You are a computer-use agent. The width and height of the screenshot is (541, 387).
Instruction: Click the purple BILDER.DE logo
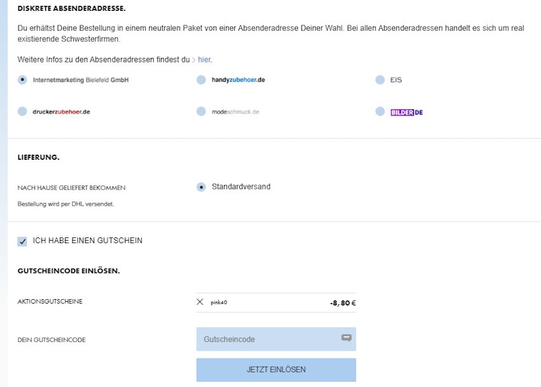pyautogui.click(x=407, y=112)
